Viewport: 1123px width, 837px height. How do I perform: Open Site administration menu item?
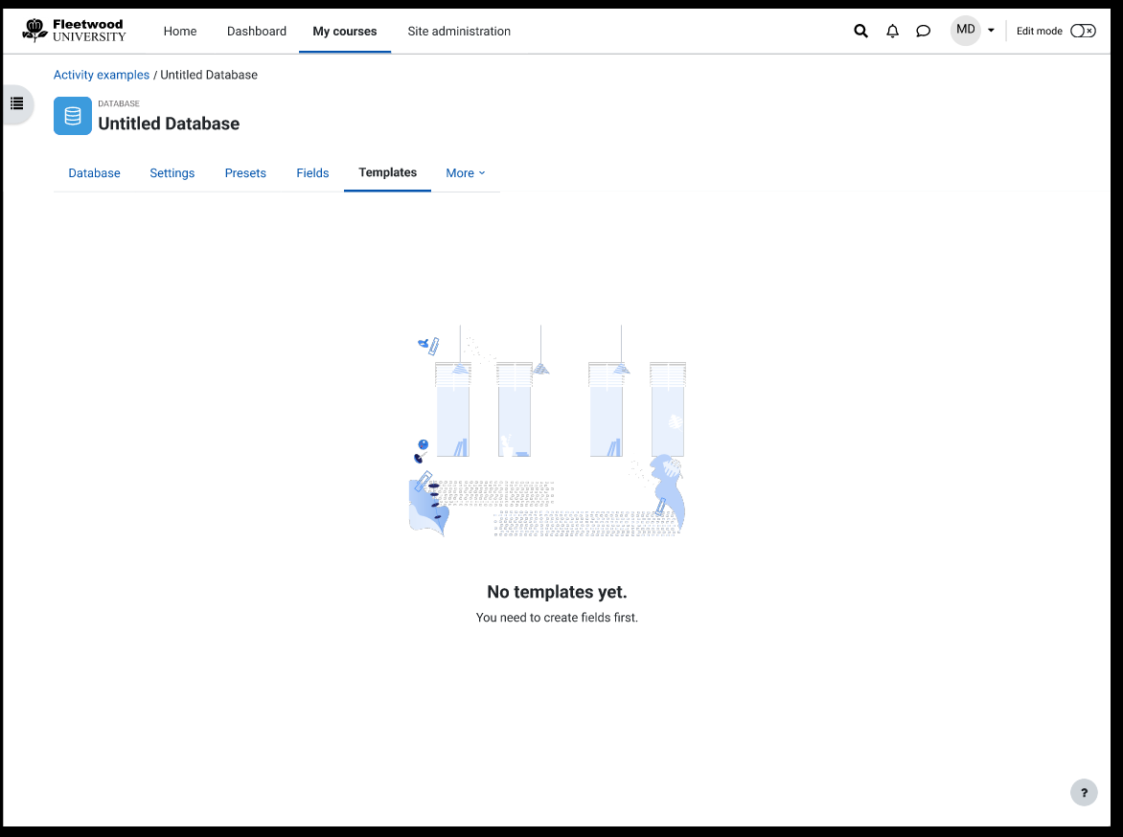[459, 32]
